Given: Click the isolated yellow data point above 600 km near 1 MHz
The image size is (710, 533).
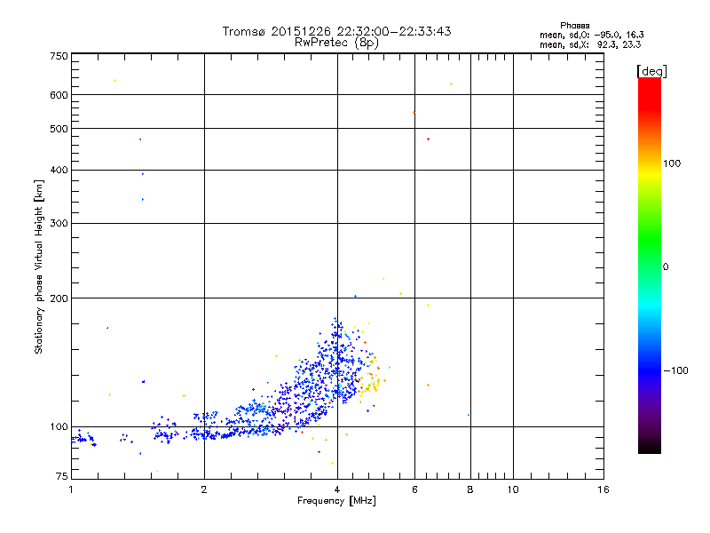Looking at the screenshot, I should (x=115, y=81).
